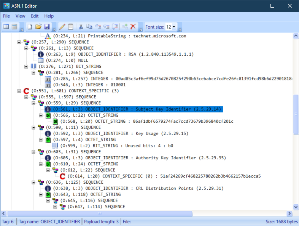Click the 'Payload length: 3' status text
299x226 pixels.
101,221
